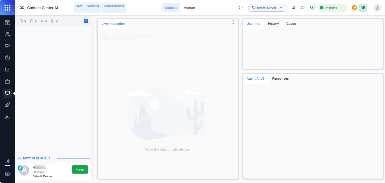Select the line chart analytics sidebar icon
The image size is (385, 183).
(x=7, y=69)
